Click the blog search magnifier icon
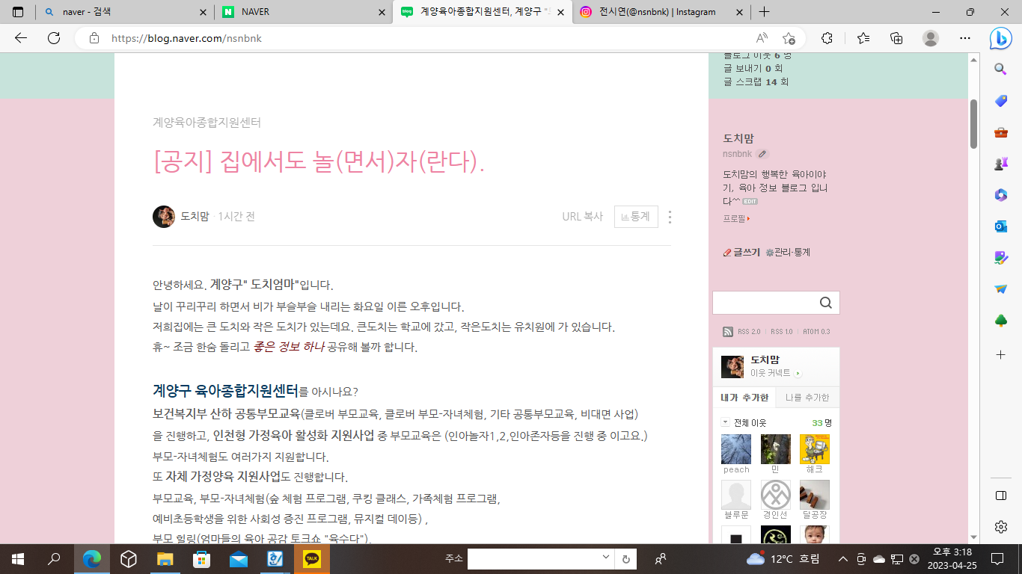 825,303
